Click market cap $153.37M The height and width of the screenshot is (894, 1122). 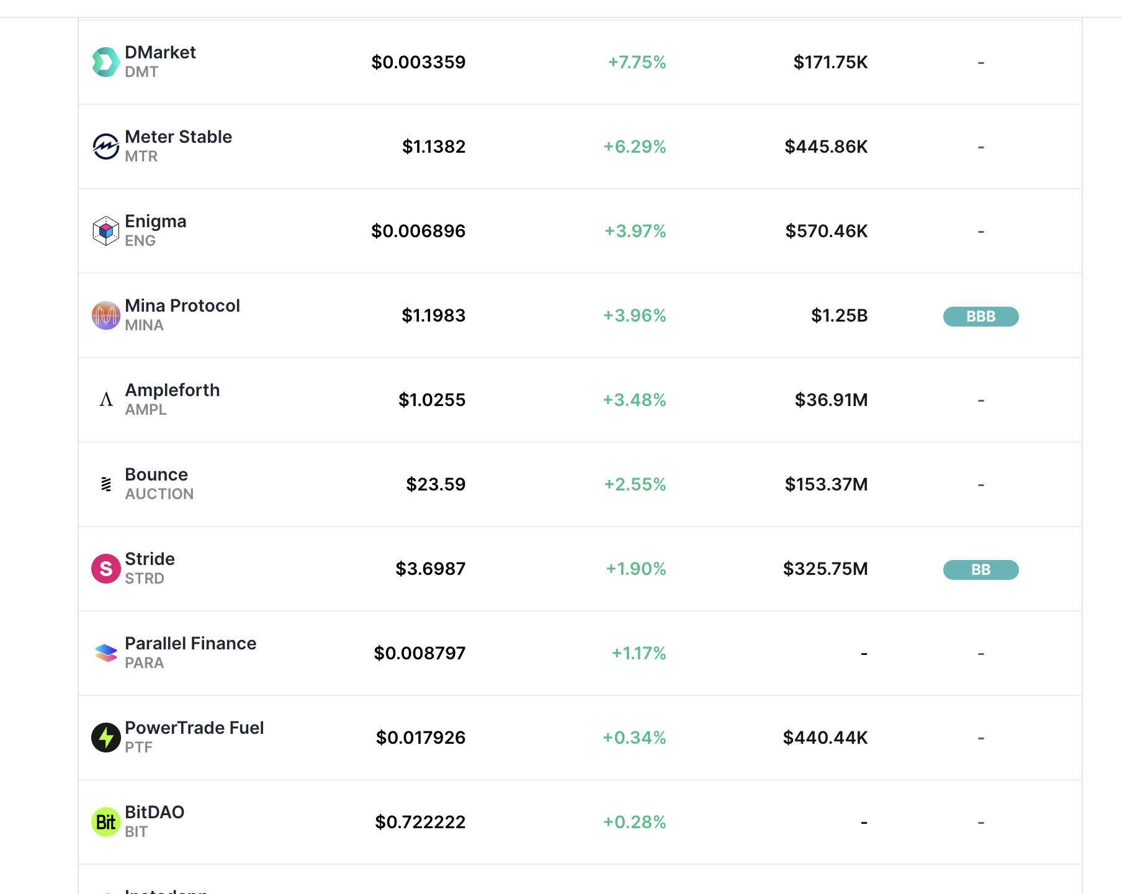(x=827, y=484)
